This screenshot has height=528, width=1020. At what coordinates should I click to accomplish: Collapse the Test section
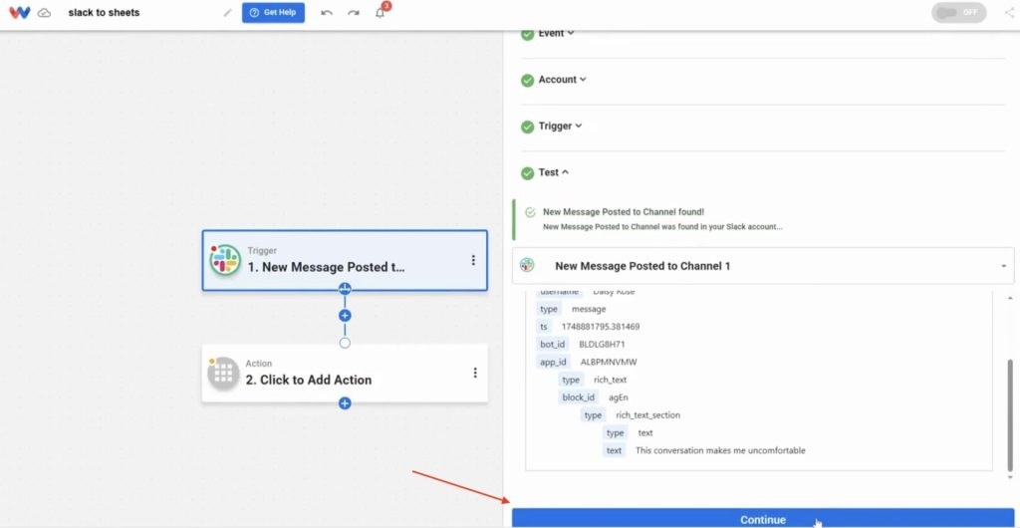pos(554,172)
